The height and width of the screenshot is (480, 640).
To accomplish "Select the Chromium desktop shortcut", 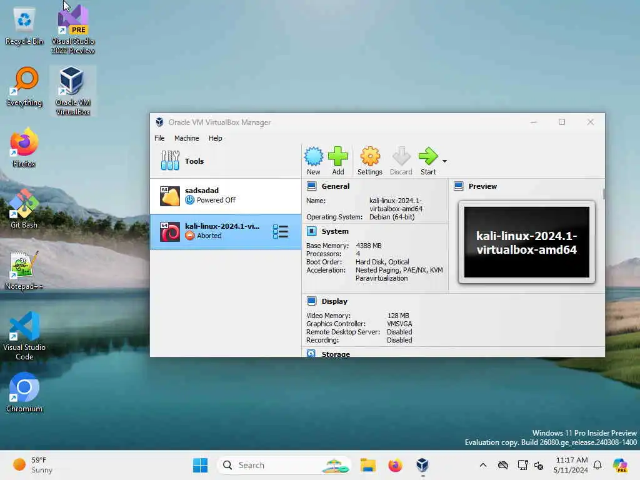I will (x=24, y=392).
